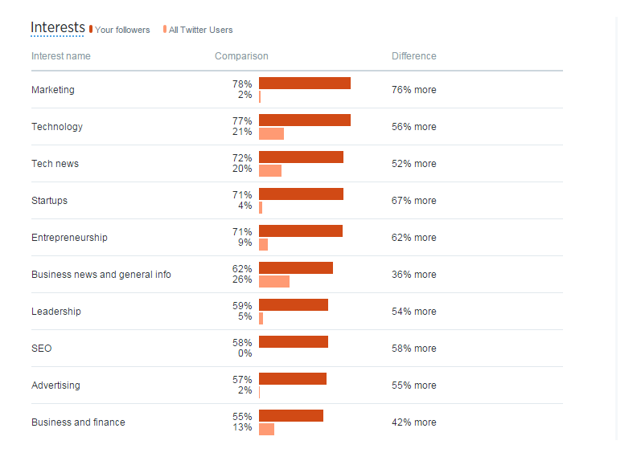Click the dark orange 'Your followers' legend swatch
637x461 pixels.
pos(92,29)
